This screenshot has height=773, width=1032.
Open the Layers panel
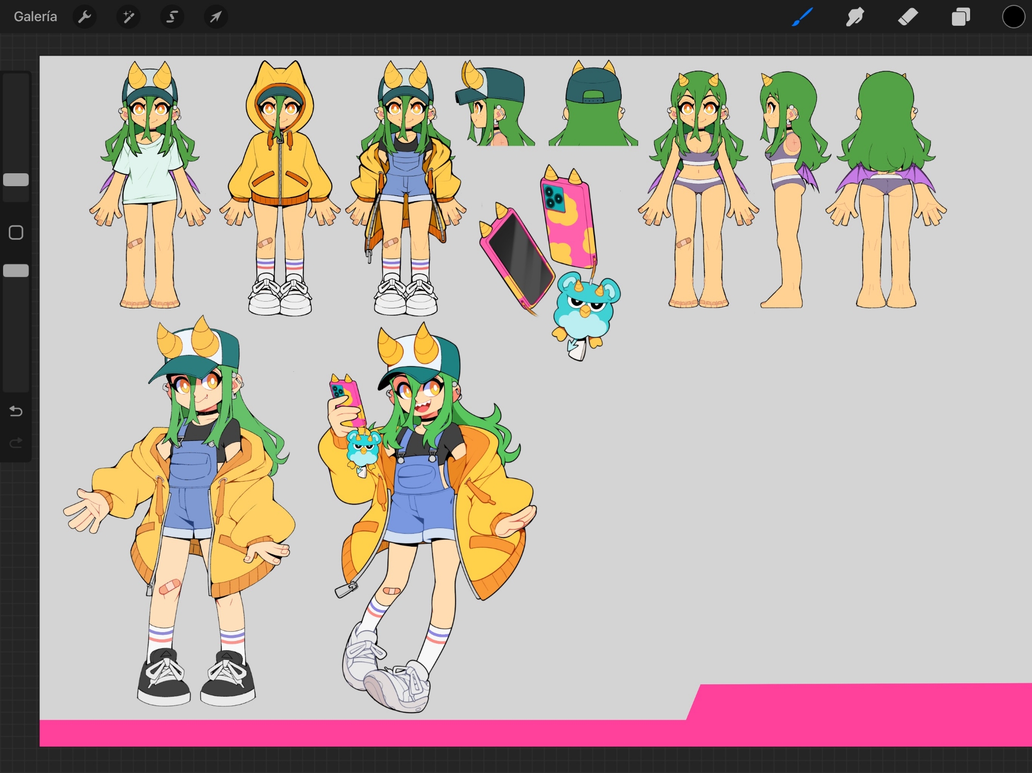[x=961, y=17]
